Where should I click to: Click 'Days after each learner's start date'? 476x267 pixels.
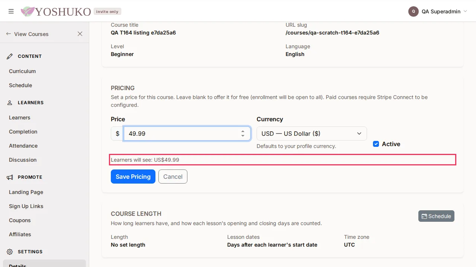(x=272, y=245)
